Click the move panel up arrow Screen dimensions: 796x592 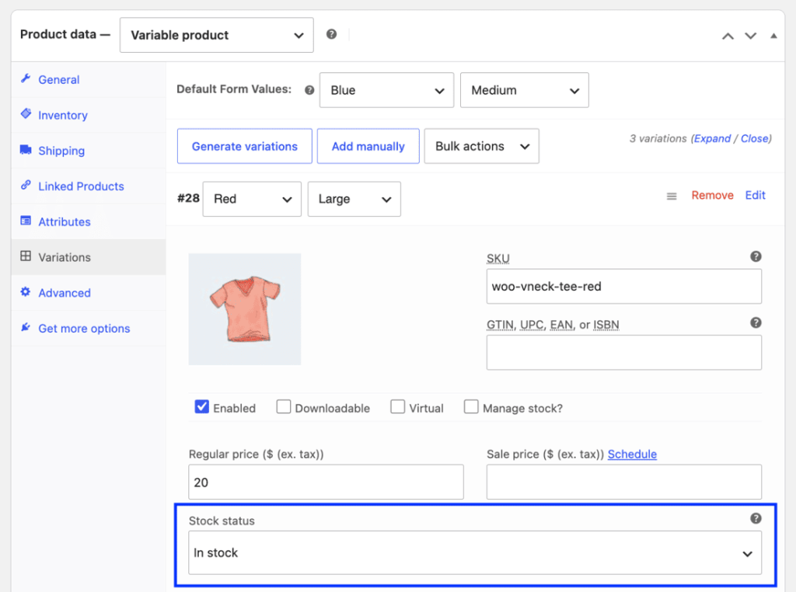coord(728,36)
